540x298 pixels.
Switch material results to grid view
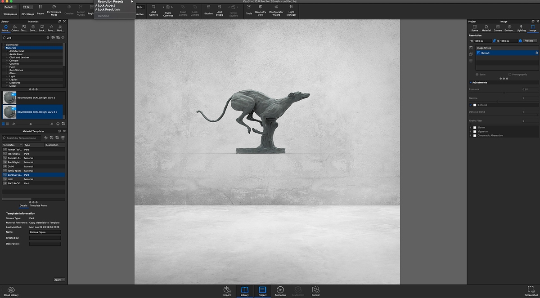(x=8, y=123)
